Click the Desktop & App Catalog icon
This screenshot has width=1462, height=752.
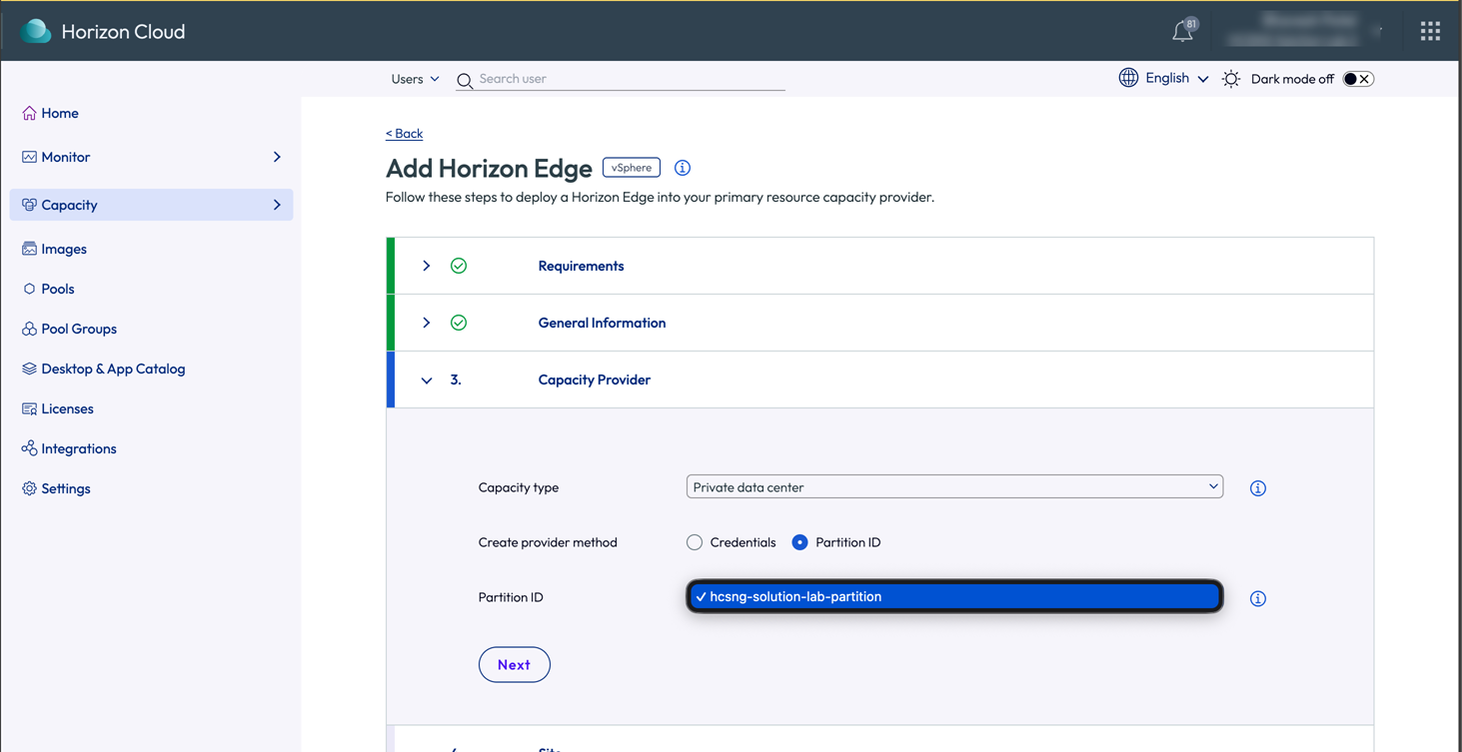click(x=29, y=369)
